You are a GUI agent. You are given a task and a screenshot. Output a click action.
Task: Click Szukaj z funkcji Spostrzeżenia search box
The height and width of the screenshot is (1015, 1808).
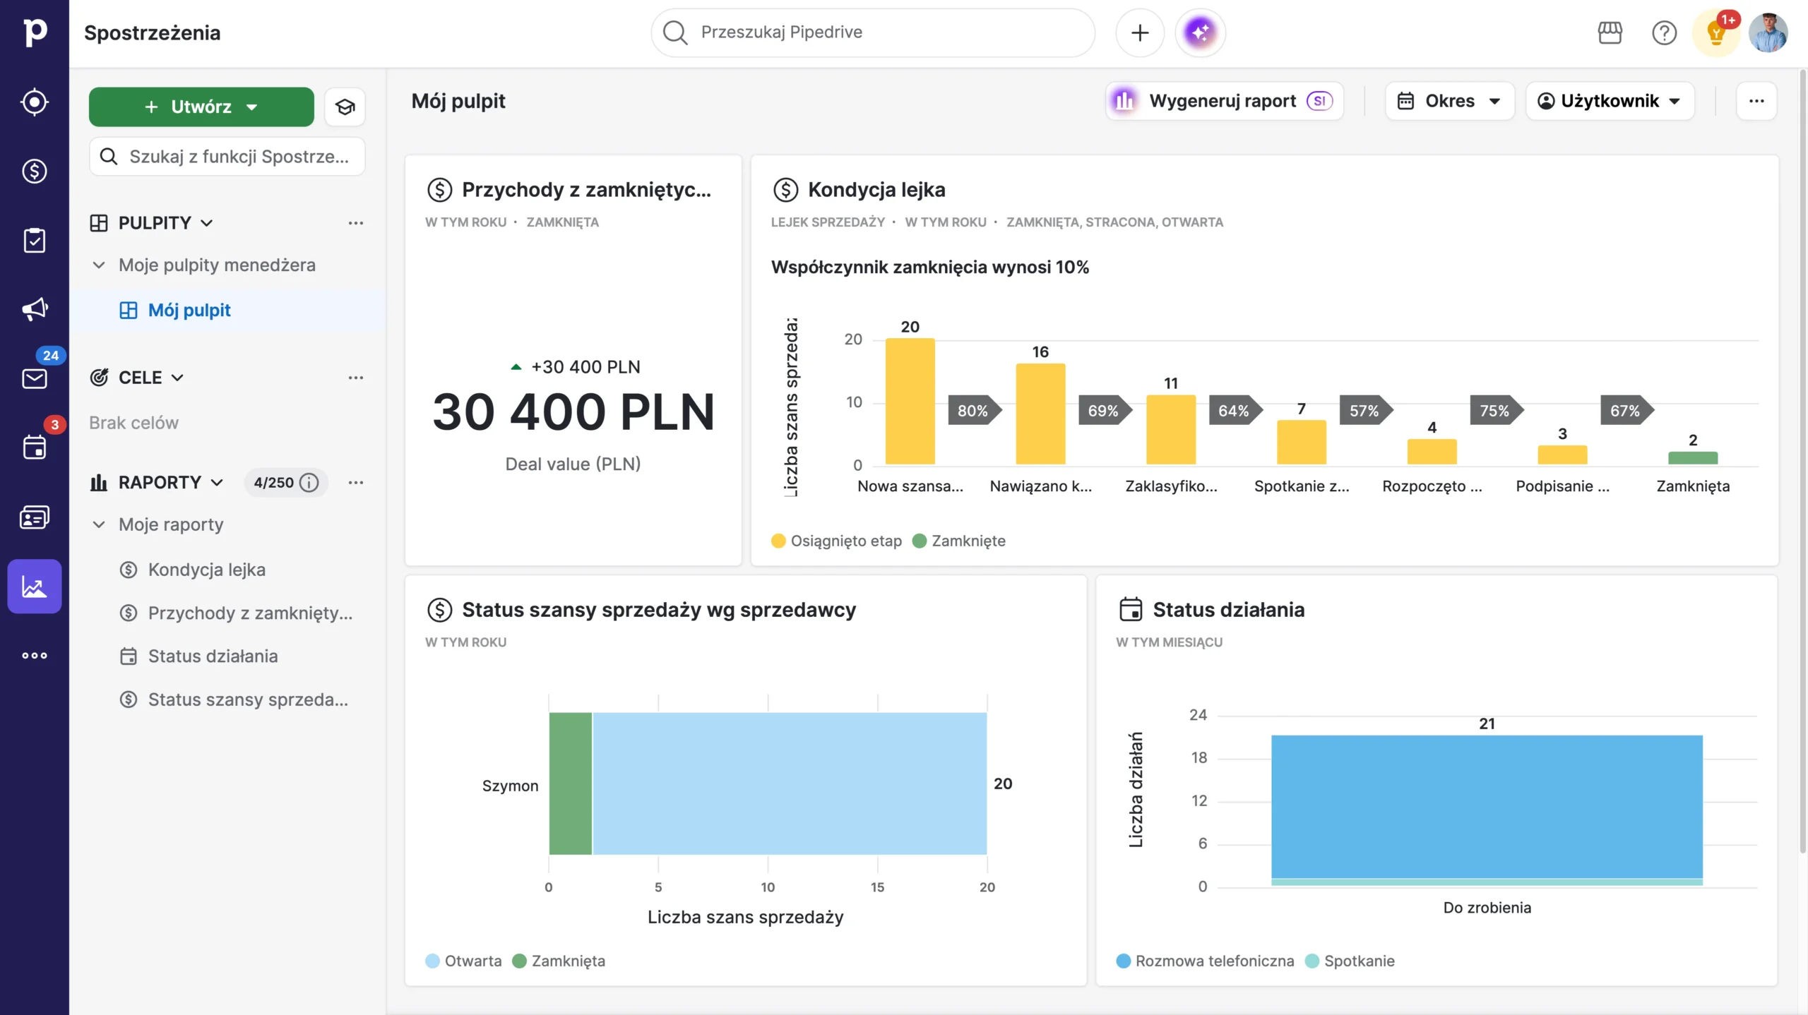pos(227,157)
